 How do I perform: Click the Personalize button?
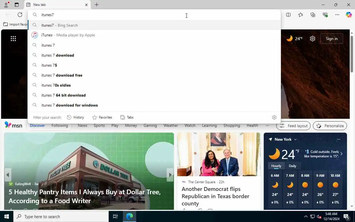click(330, 126)
